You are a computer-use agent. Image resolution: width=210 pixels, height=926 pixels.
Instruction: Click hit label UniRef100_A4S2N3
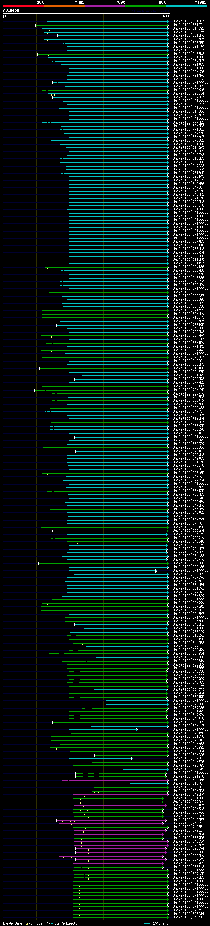pos(188,54)
